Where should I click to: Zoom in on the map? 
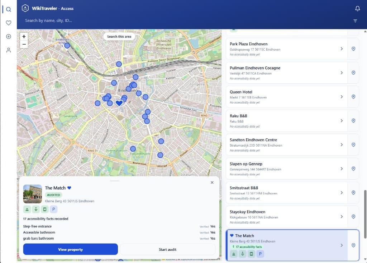pyautogui.click(x=24, y=36)
